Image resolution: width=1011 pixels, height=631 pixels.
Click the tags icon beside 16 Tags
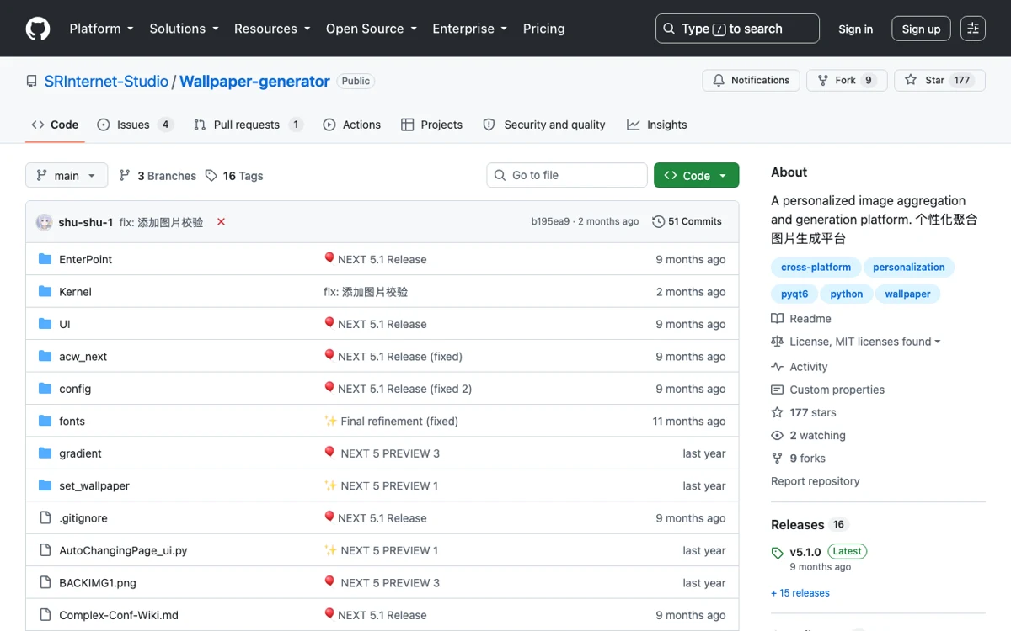(211, 176)
